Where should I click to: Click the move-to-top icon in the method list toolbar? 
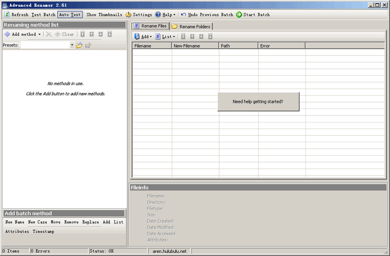82,34
